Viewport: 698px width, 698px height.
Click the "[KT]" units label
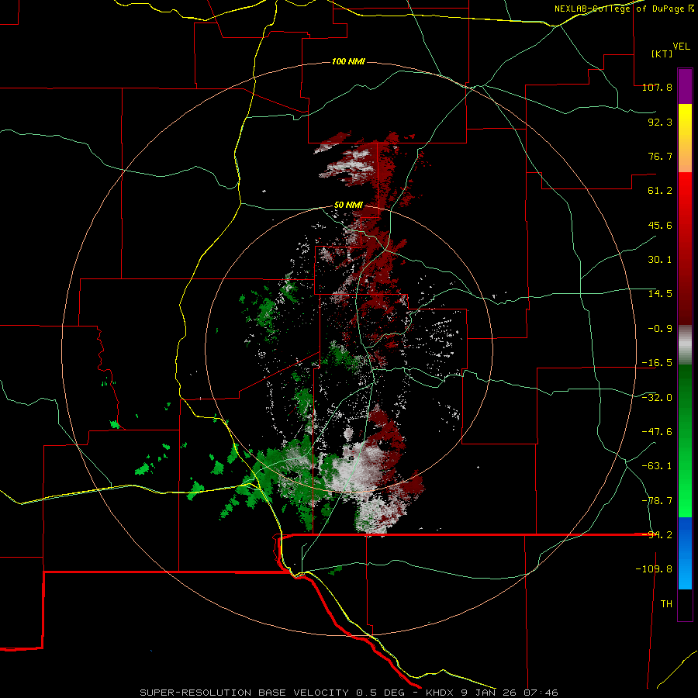click(x=662, y=54)
